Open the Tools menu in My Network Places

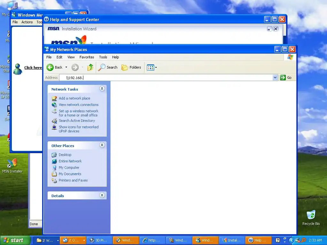pyautogui.click(x=103, y=57)
